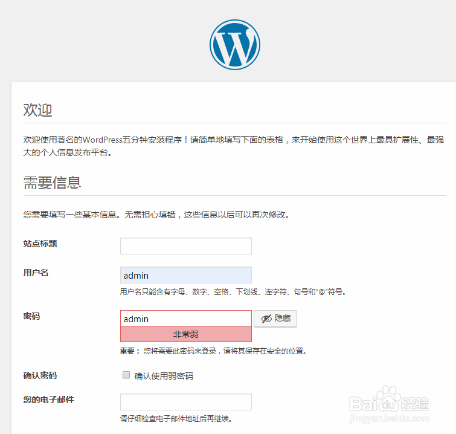Click the 确认密码 label
The height and width of the screenshot is (434, 456).
(x=40, y=375)
